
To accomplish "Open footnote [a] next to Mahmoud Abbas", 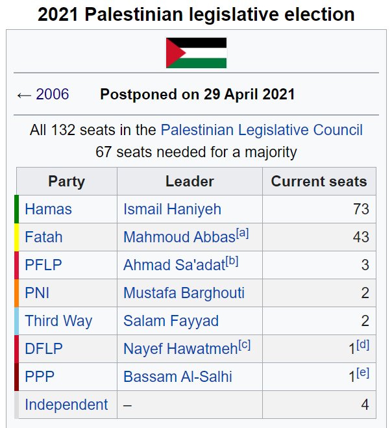I will click(x=242, y=233).
